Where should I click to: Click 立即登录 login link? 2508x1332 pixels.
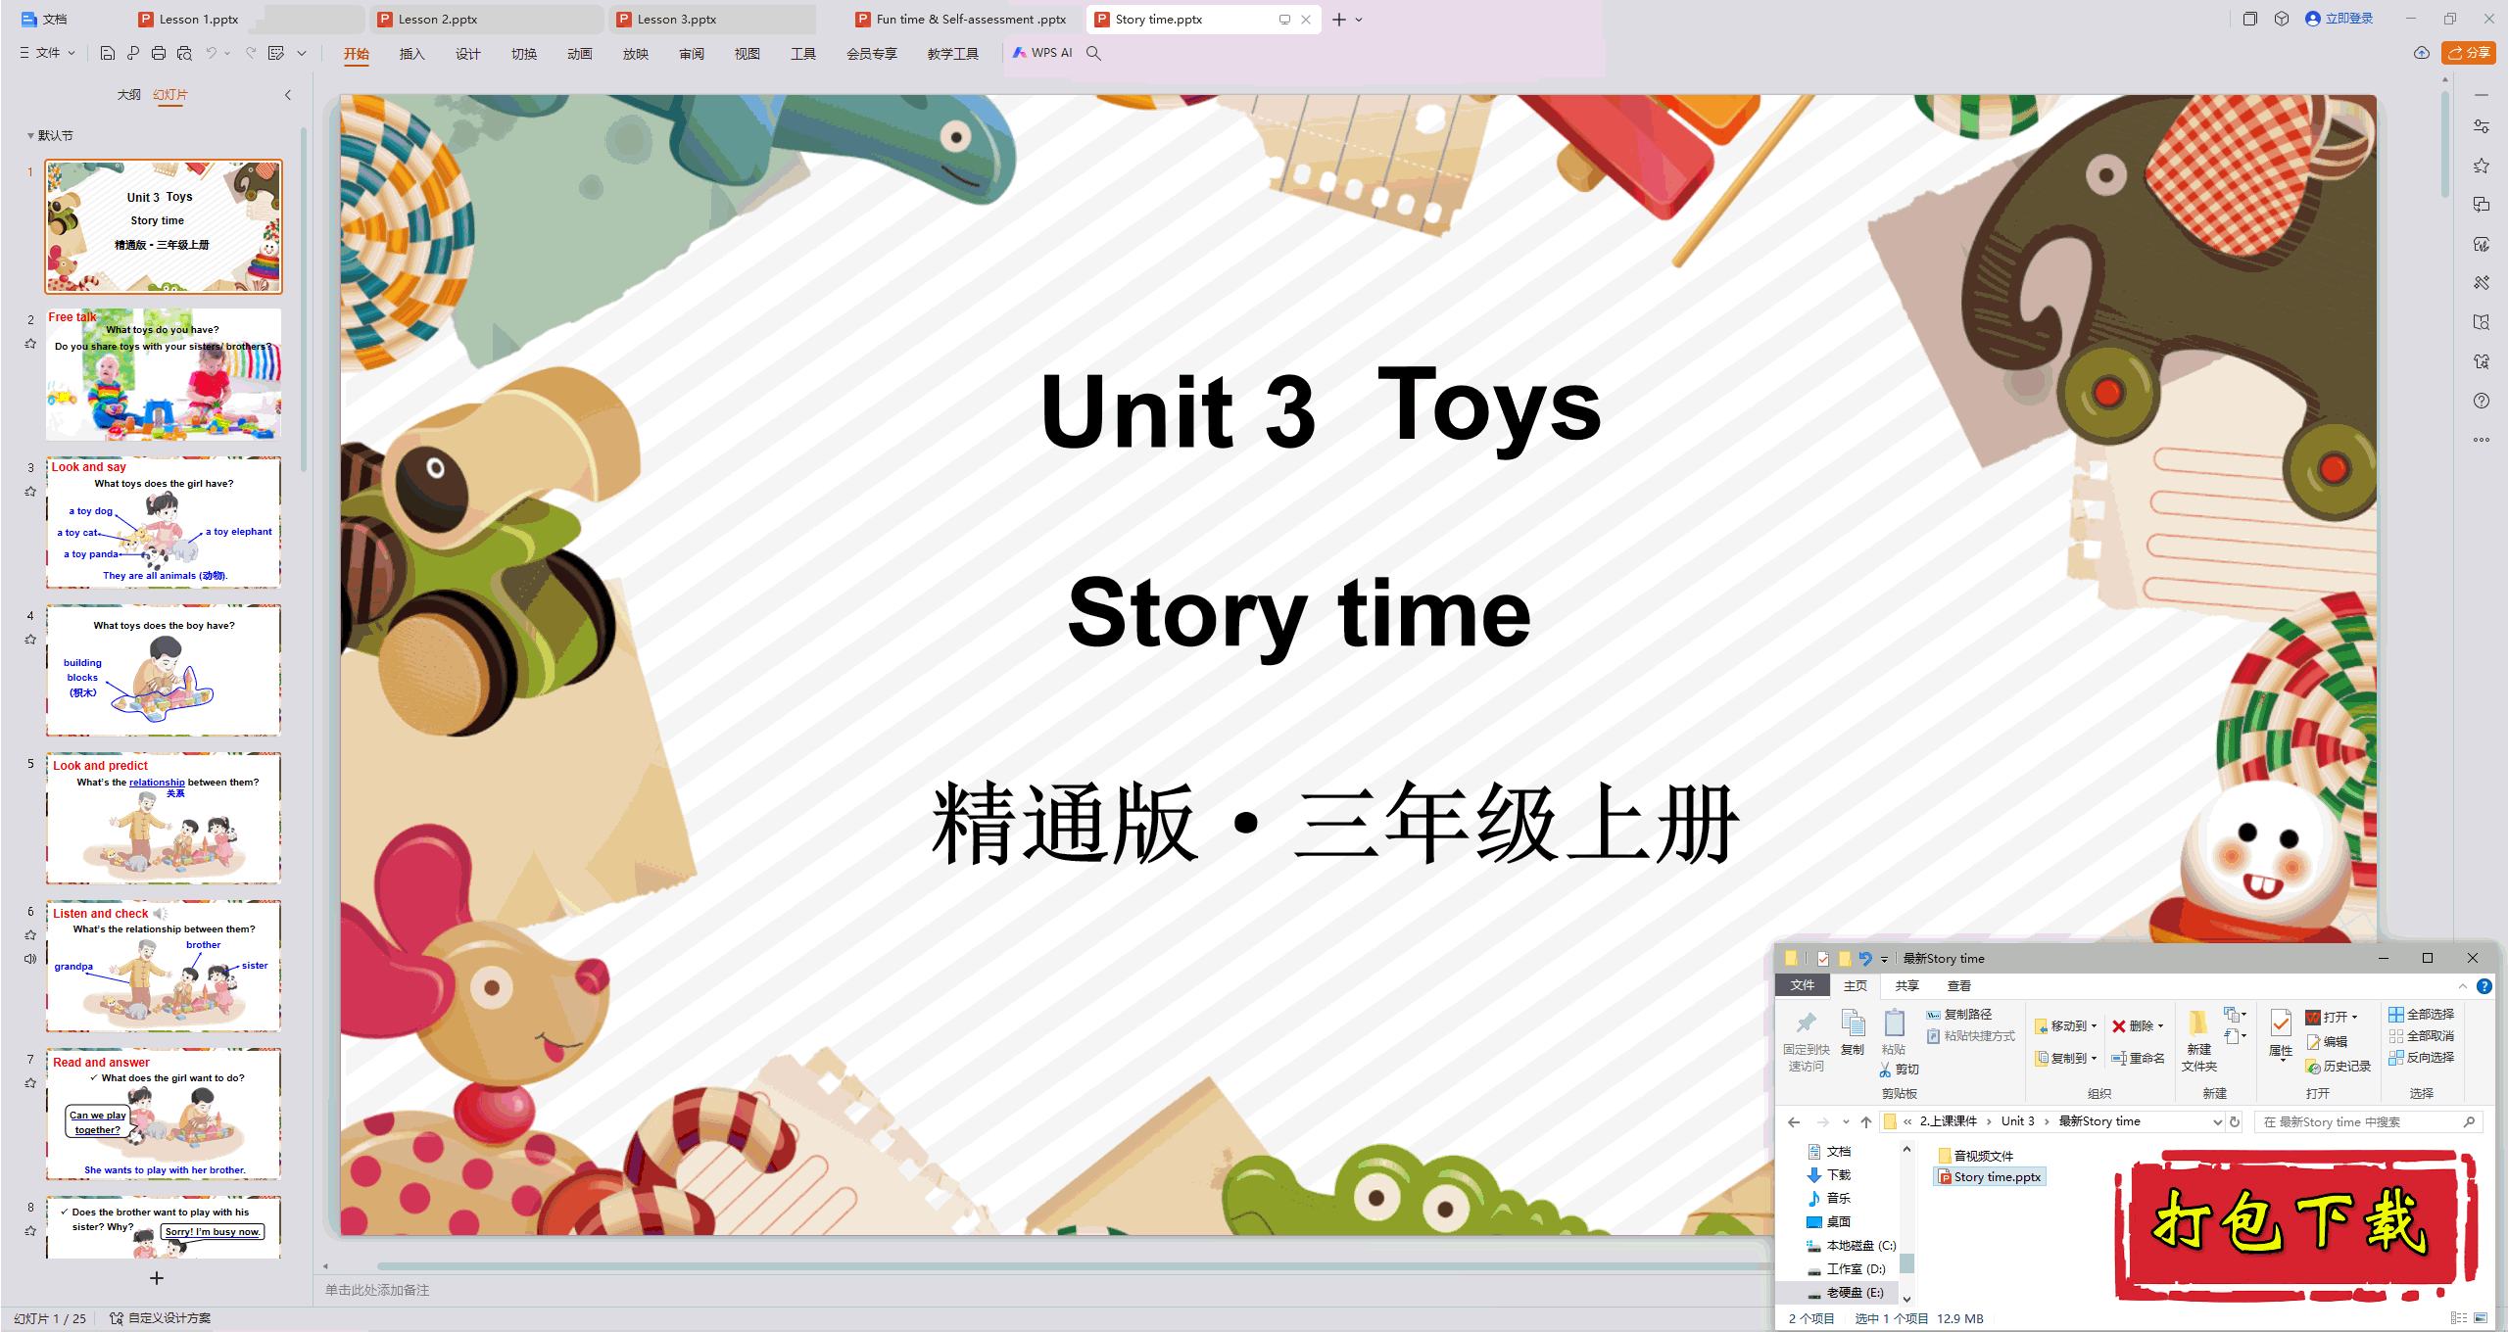[2339, 19]
